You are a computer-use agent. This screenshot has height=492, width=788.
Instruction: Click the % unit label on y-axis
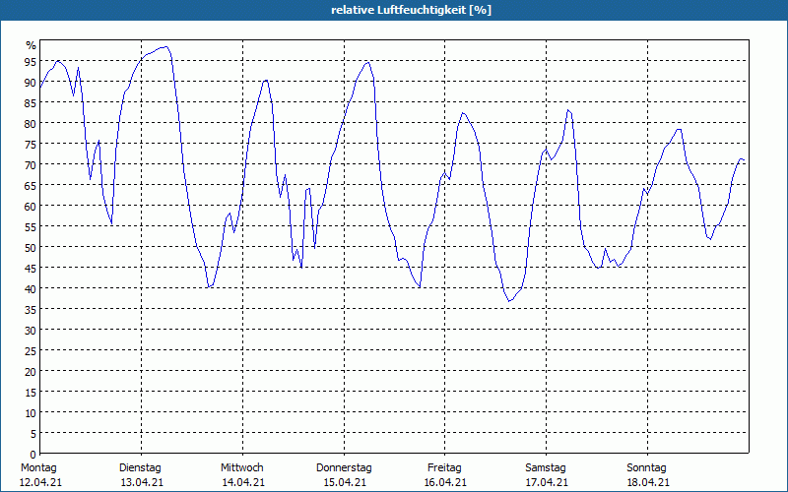tap(32, 45)
